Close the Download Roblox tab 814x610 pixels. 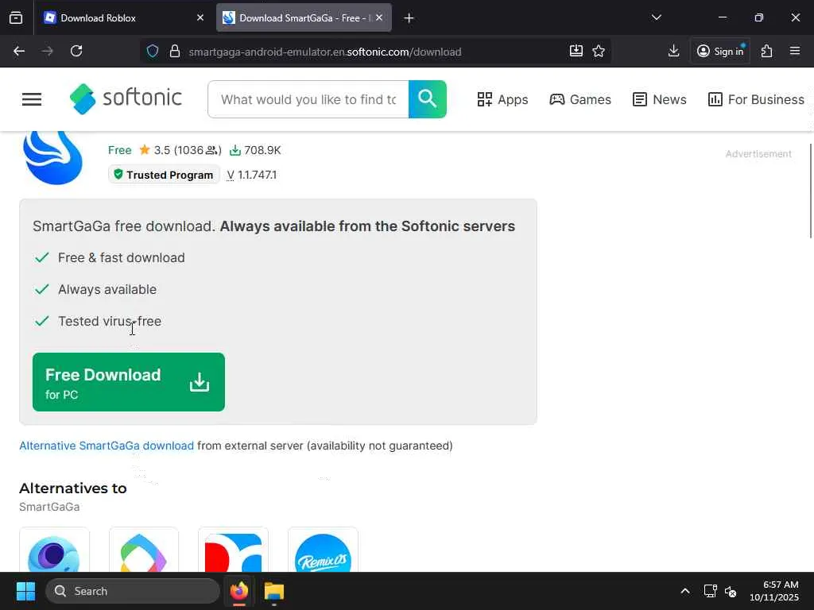click(x=200, y=17)
